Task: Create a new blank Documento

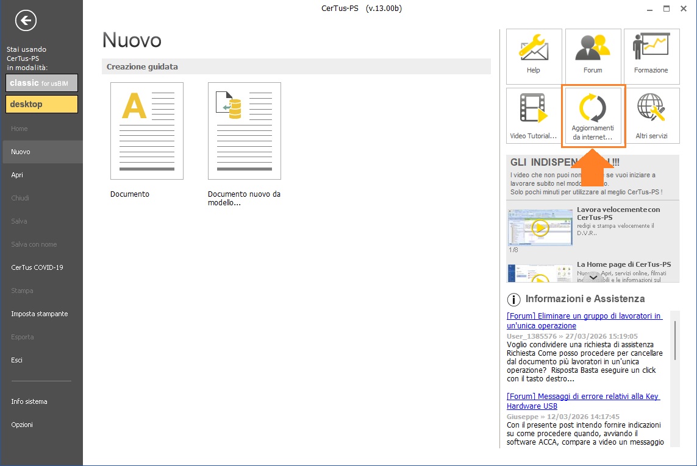Action: tap(146, 131)
